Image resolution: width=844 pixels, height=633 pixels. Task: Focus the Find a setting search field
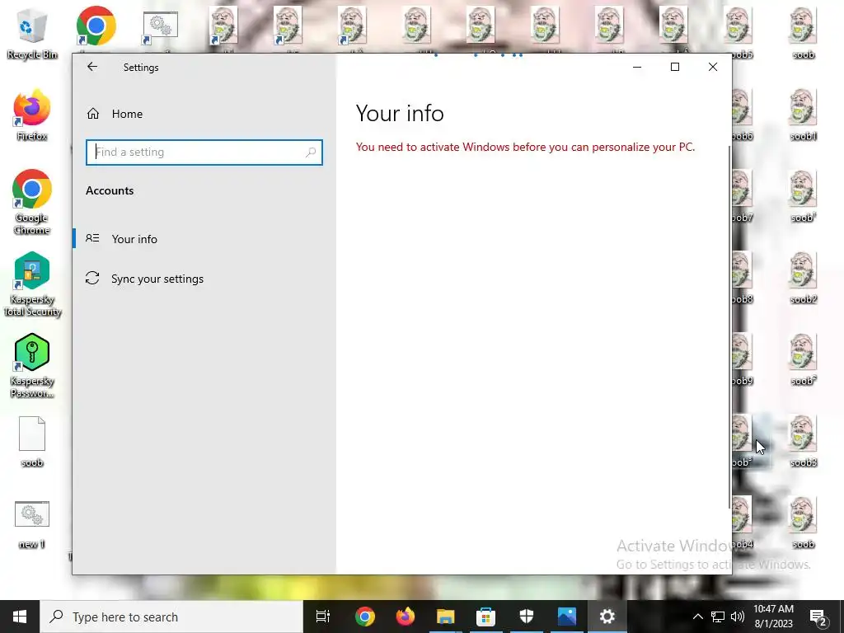204,152
